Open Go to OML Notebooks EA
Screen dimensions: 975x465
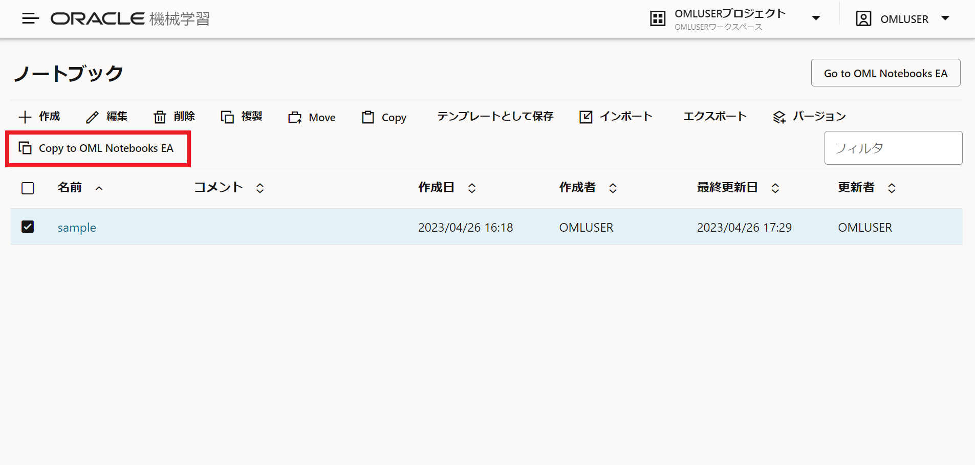(x=885, y=73)
